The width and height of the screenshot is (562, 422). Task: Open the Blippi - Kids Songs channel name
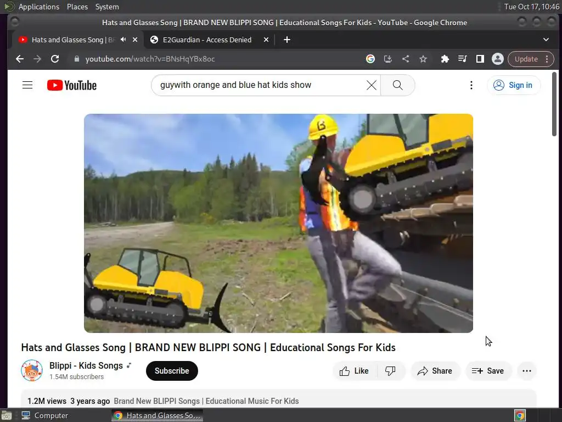[86, 365]
